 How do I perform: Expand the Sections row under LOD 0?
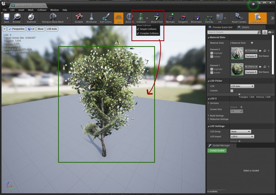[209, 103]
